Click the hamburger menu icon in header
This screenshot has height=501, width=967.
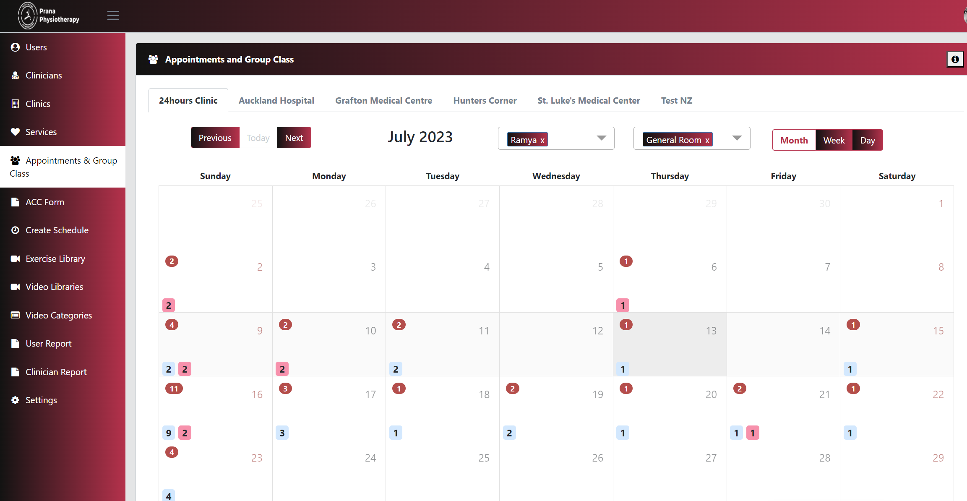(113, 16)
